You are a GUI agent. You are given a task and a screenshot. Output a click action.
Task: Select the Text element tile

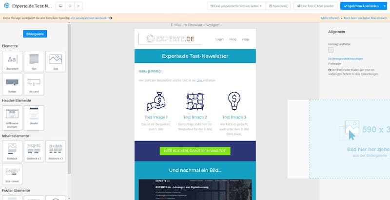tap(34, 61)
